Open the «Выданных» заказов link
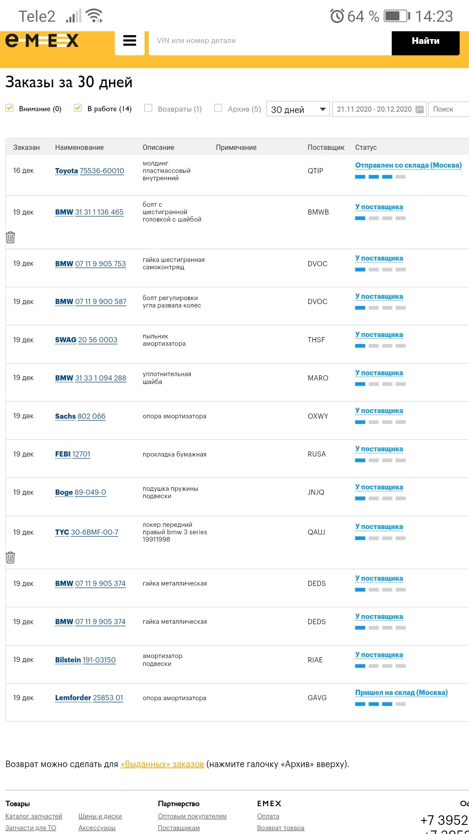Viewport: 469px width, 834px height. click(162, 764)
